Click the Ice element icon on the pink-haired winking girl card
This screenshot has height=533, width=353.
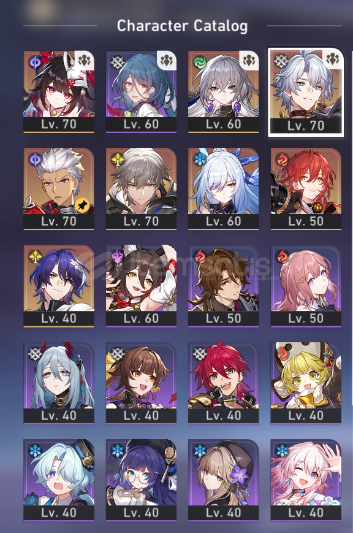click(282, 451)
